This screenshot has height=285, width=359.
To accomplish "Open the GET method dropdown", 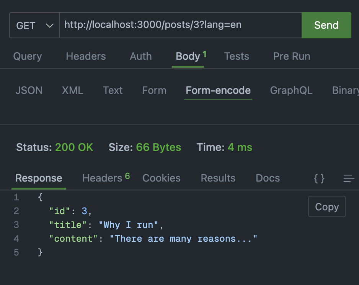I will point(34,25).
